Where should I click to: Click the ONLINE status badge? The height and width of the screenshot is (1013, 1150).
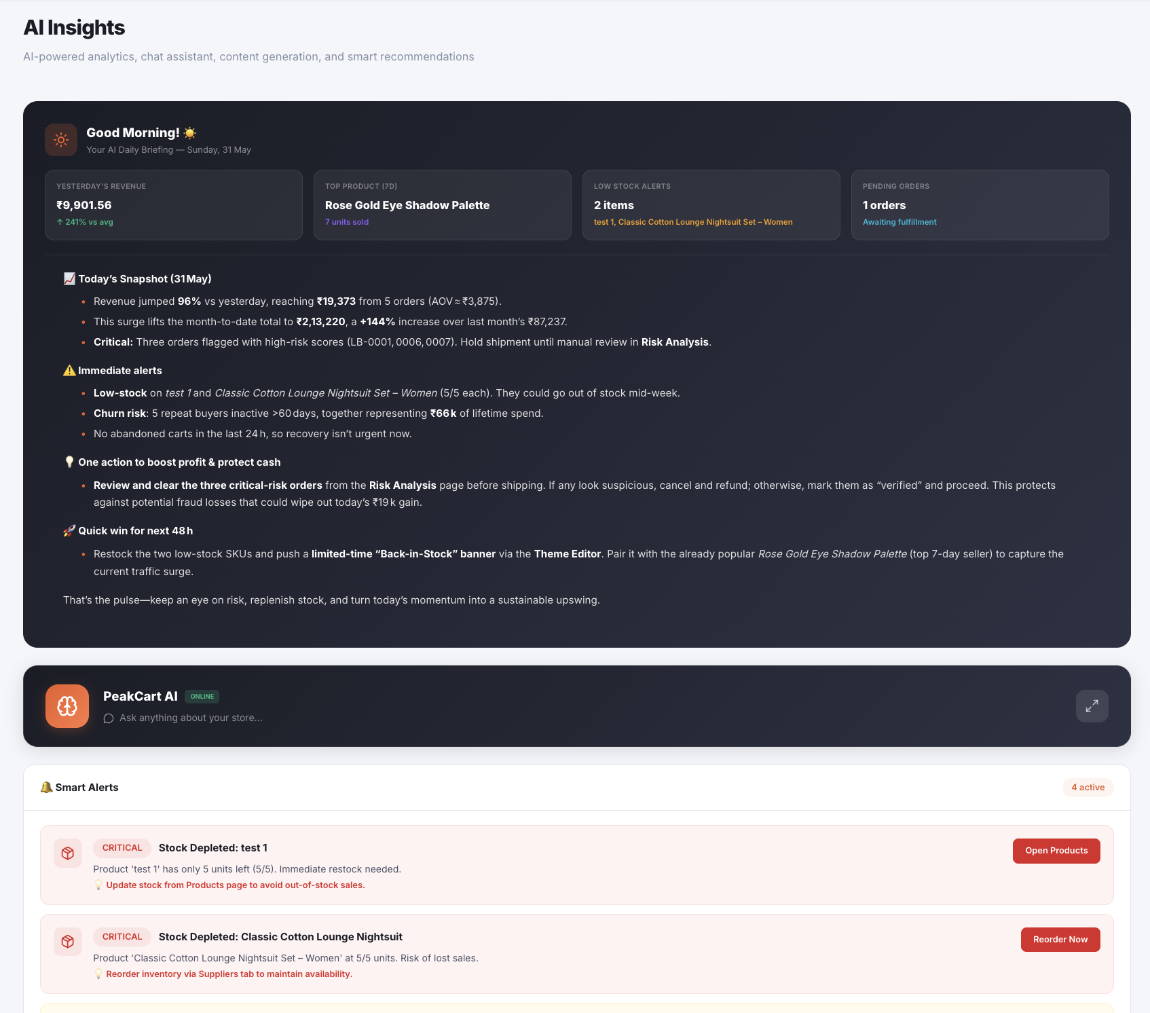click(202, 697)
